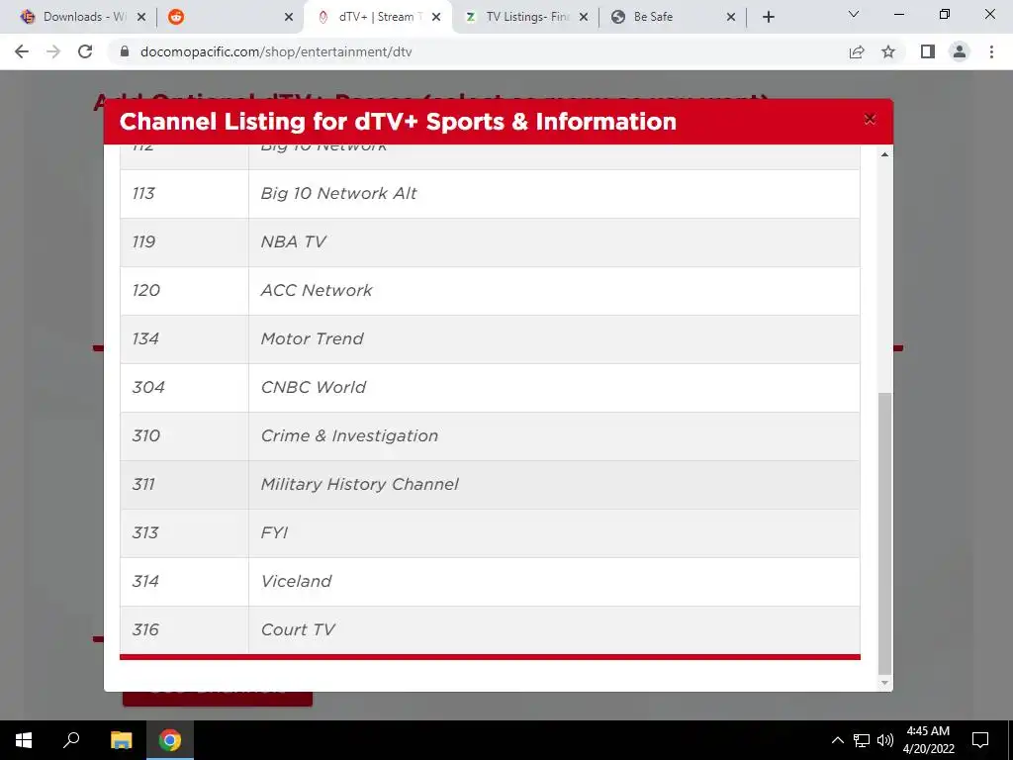1013x760 pixels.
Task: Click the share page icon in the address bar
Action: point(857,51)
